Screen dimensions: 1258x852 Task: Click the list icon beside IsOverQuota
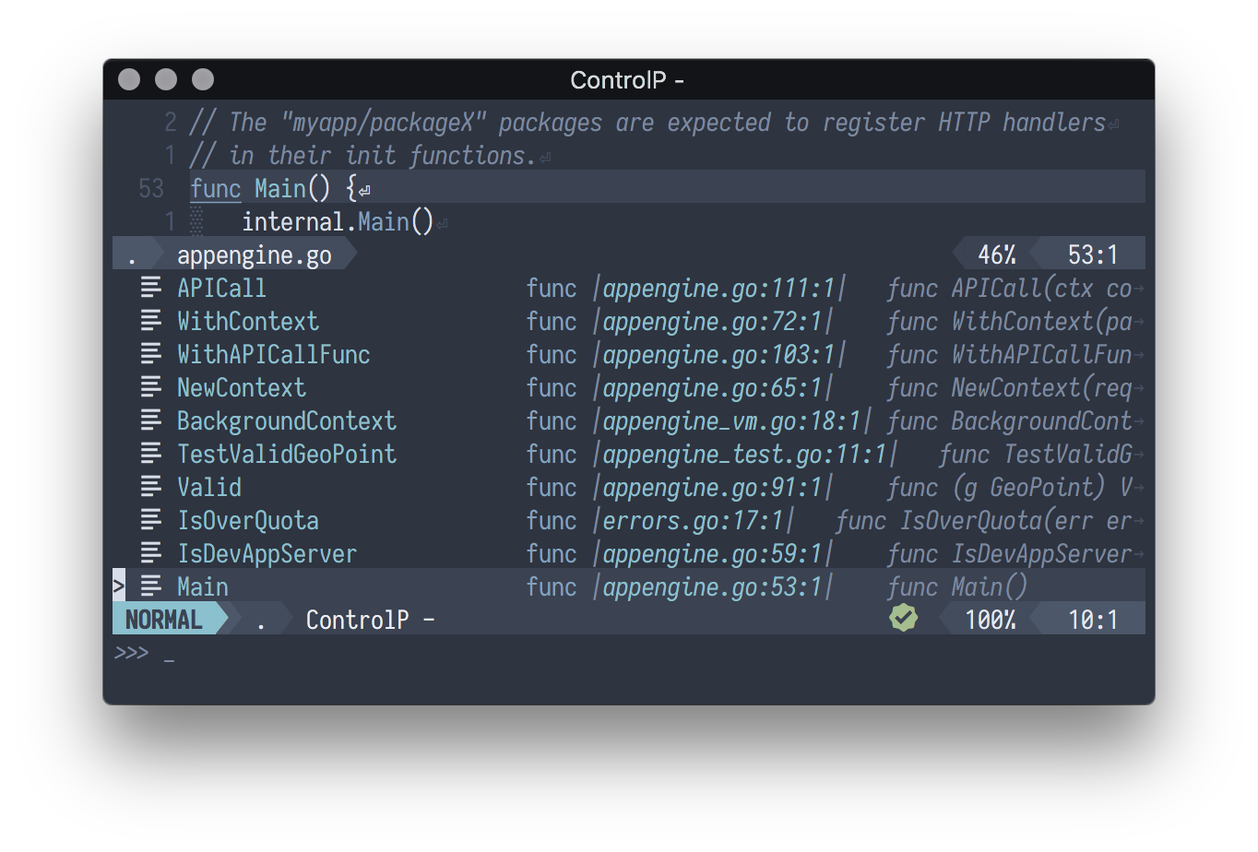151,520
